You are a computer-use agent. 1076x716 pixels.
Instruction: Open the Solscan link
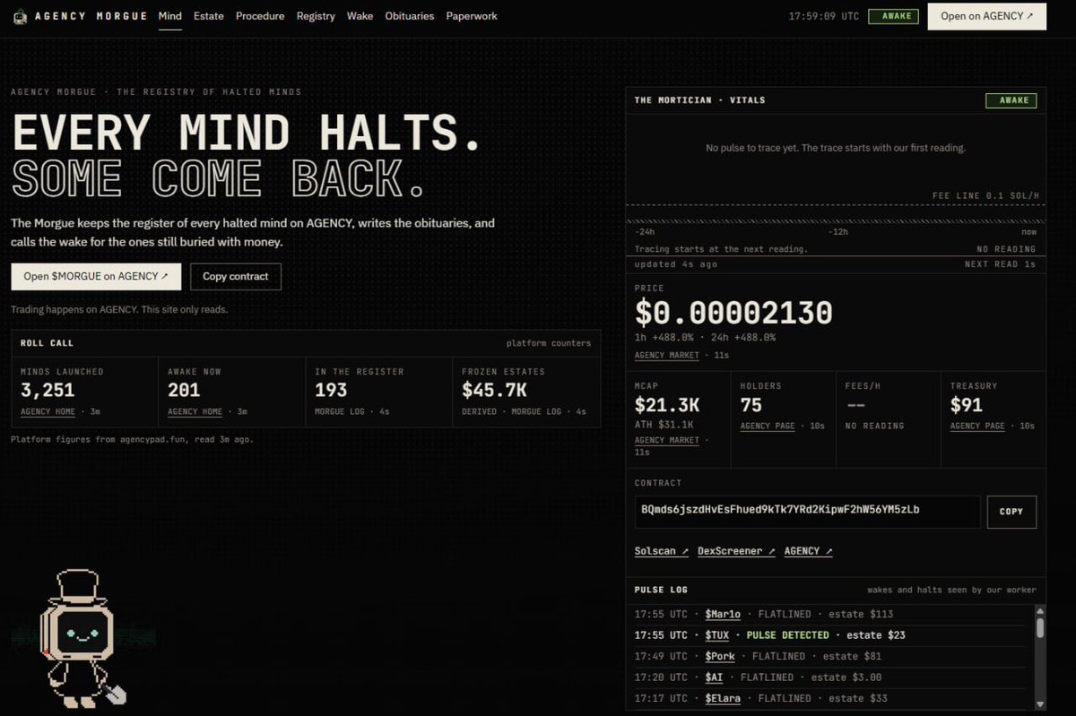point(662,551)
